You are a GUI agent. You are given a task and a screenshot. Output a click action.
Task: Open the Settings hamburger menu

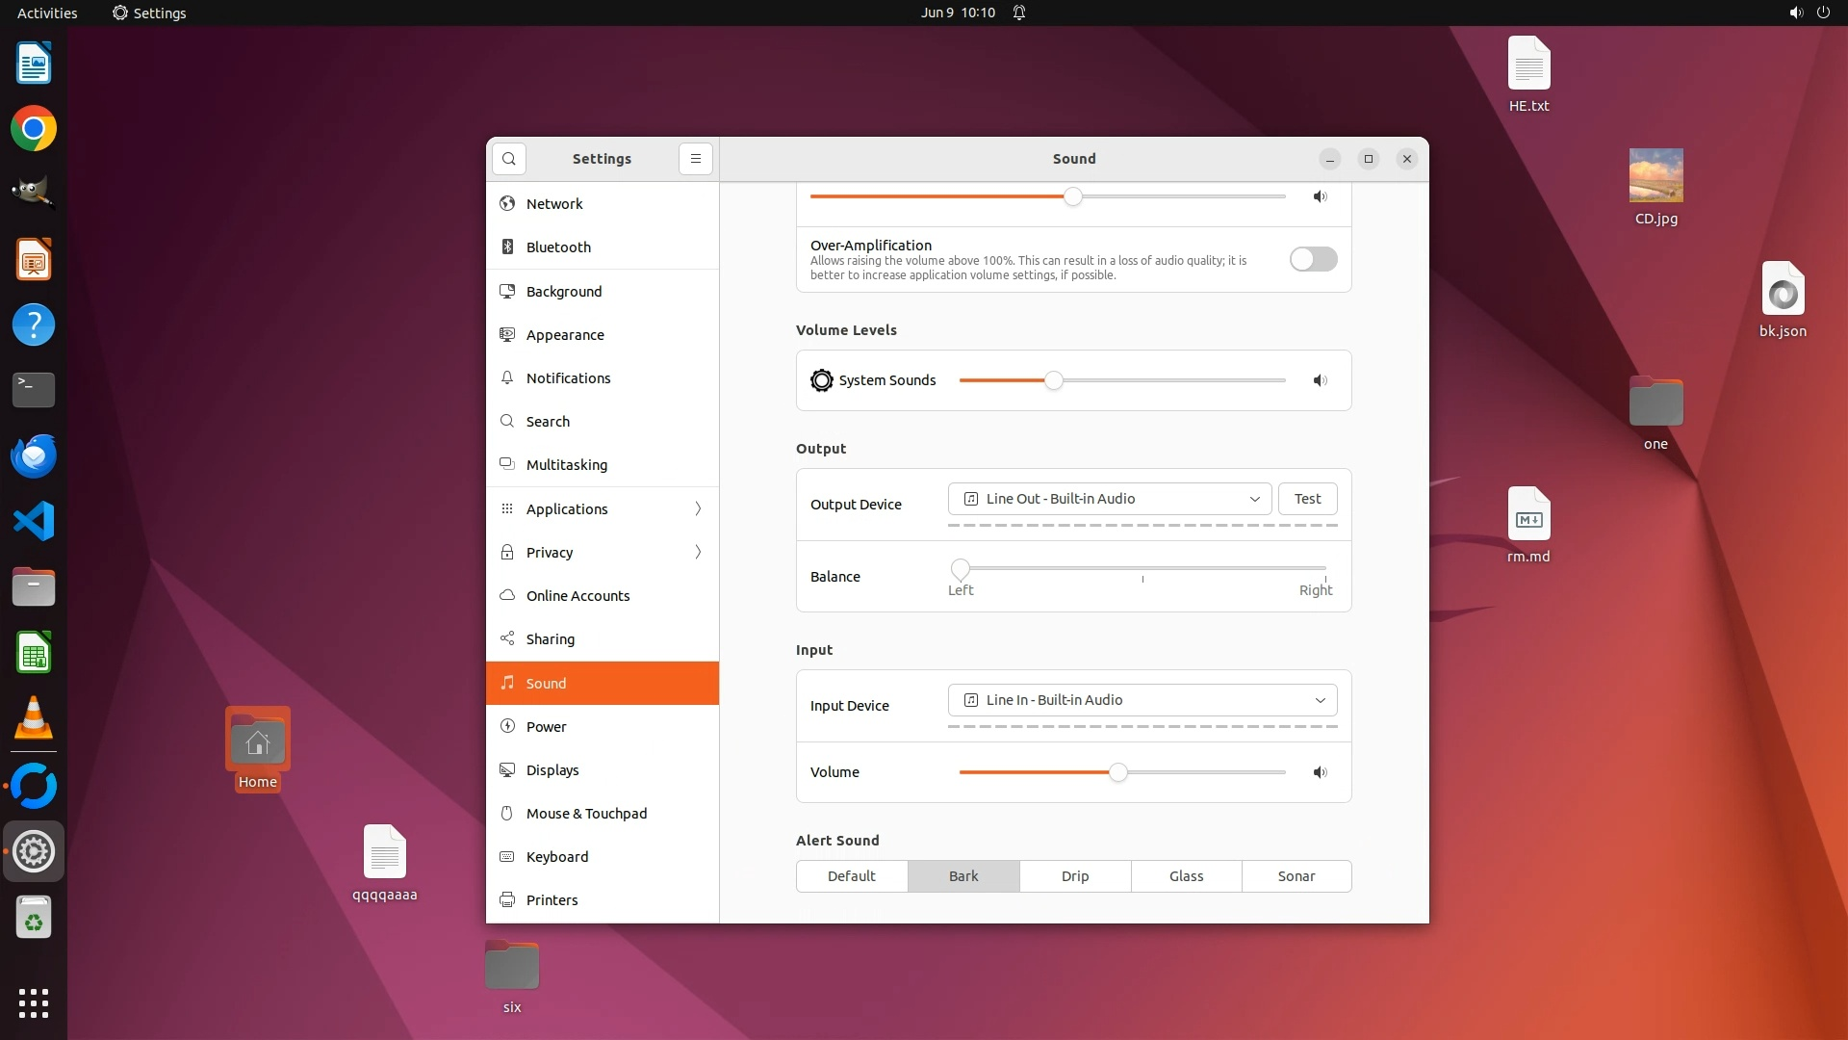[695, 159]
